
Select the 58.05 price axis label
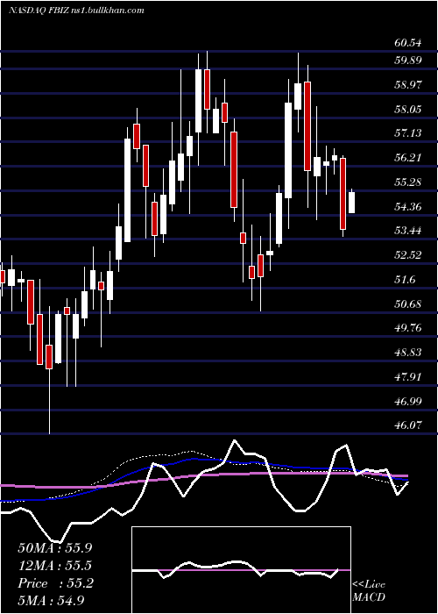pos(408,109)
